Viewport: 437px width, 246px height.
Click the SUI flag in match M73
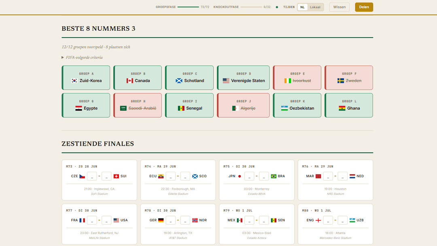tap(116, 176)
